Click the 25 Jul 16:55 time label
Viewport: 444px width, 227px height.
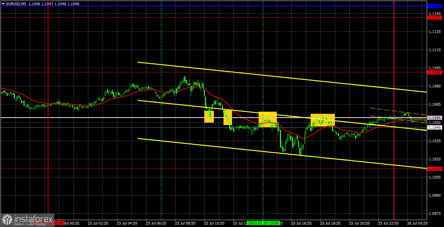tap(301, 223)
